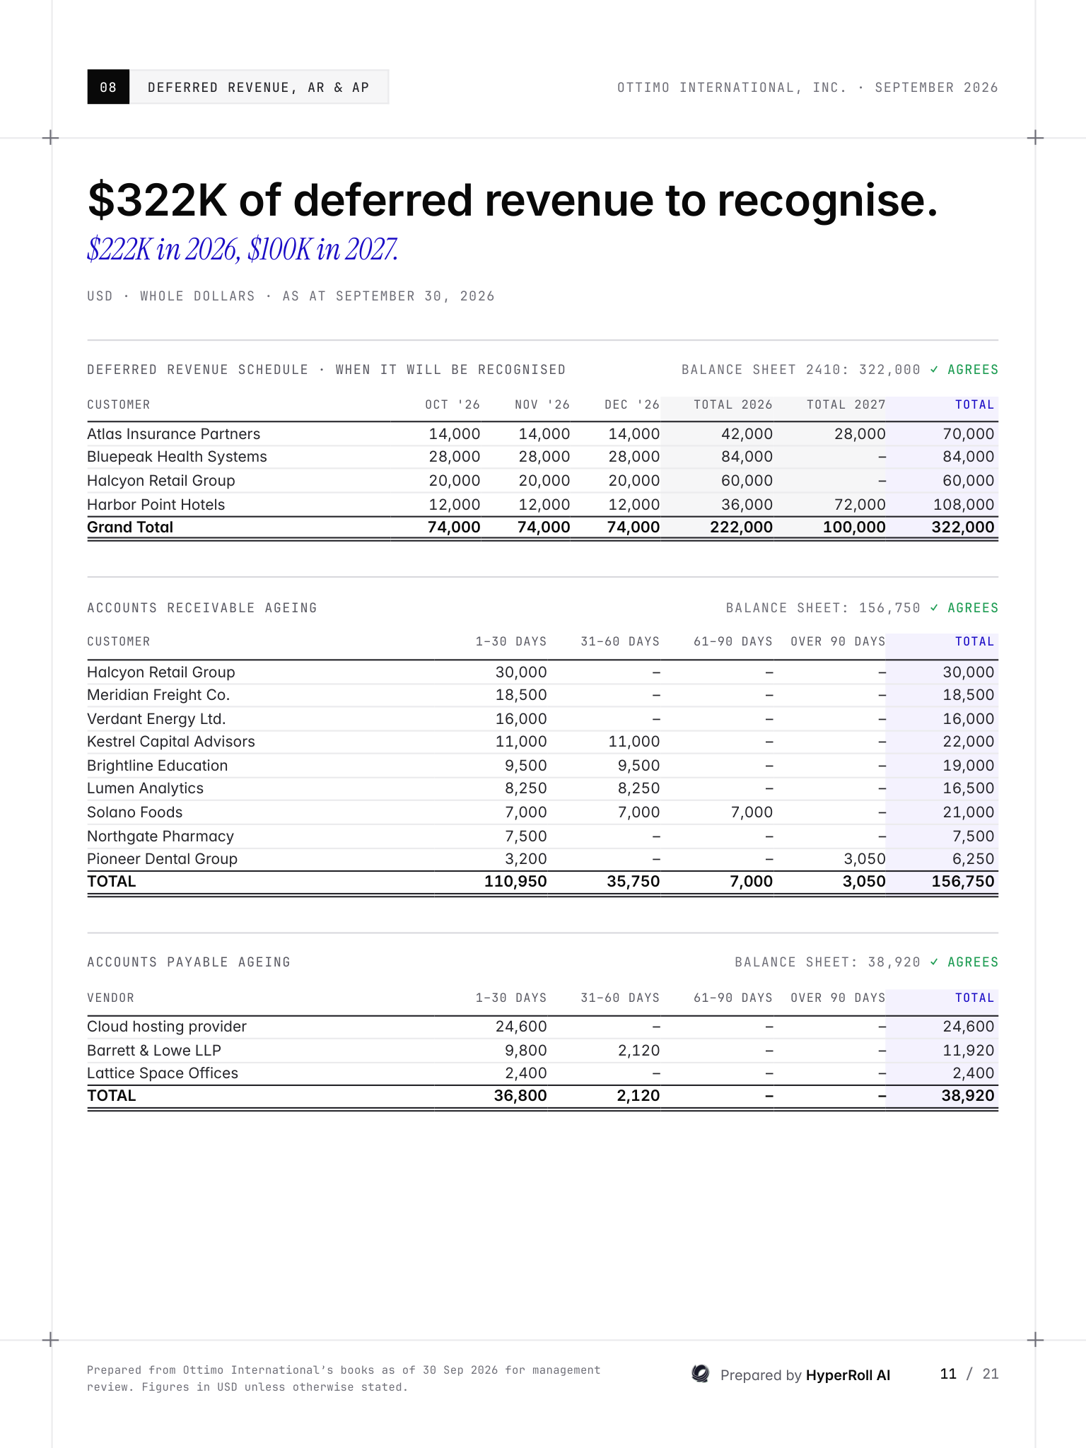1086x1448 pixels.
Task: Click Solano Foods 61-90 days value 7,000
Action: [752, 812]
